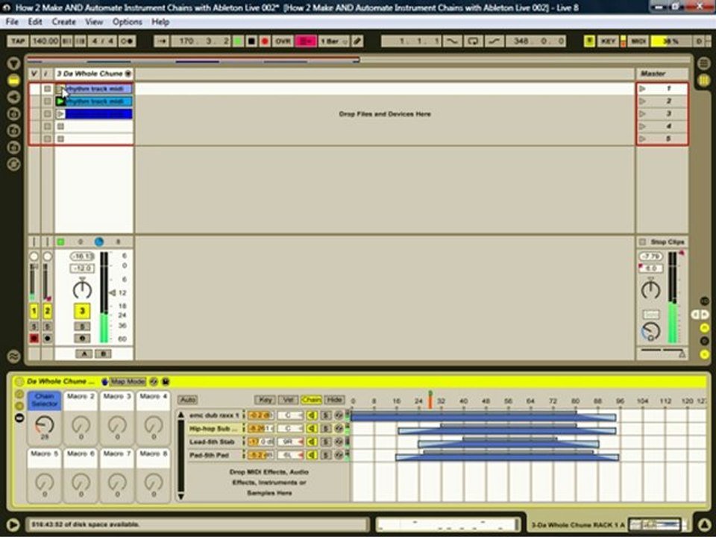Click the red global Record button
This screenshot has height=537, width=716.
click(264, 41)
